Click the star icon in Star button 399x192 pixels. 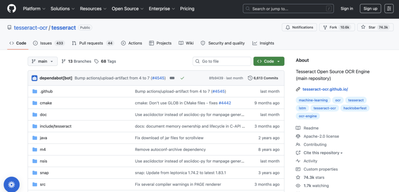tap(363, 27)
